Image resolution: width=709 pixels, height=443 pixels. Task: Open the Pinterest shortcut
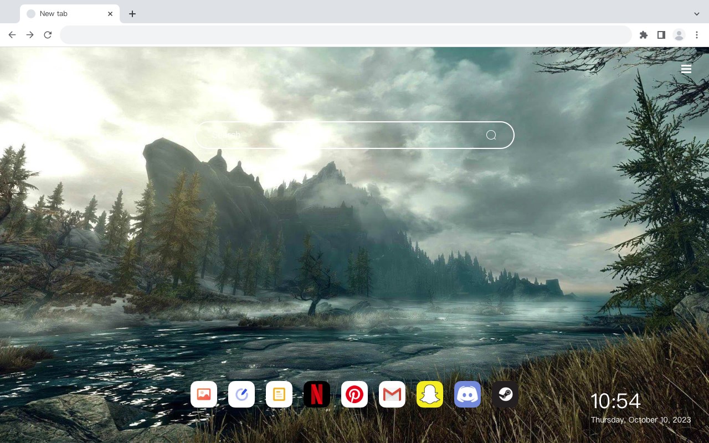tap(354, 394)
